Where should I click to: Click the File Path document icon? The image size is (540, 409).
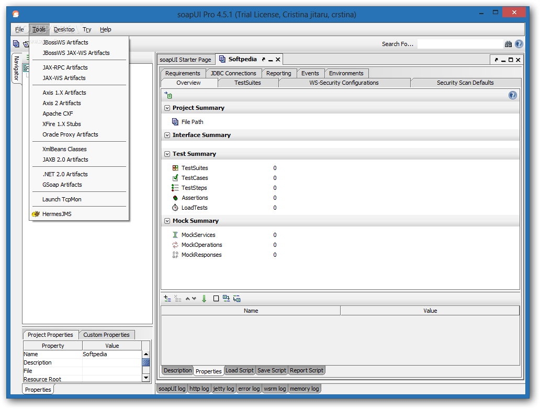(x=175, y=121)
